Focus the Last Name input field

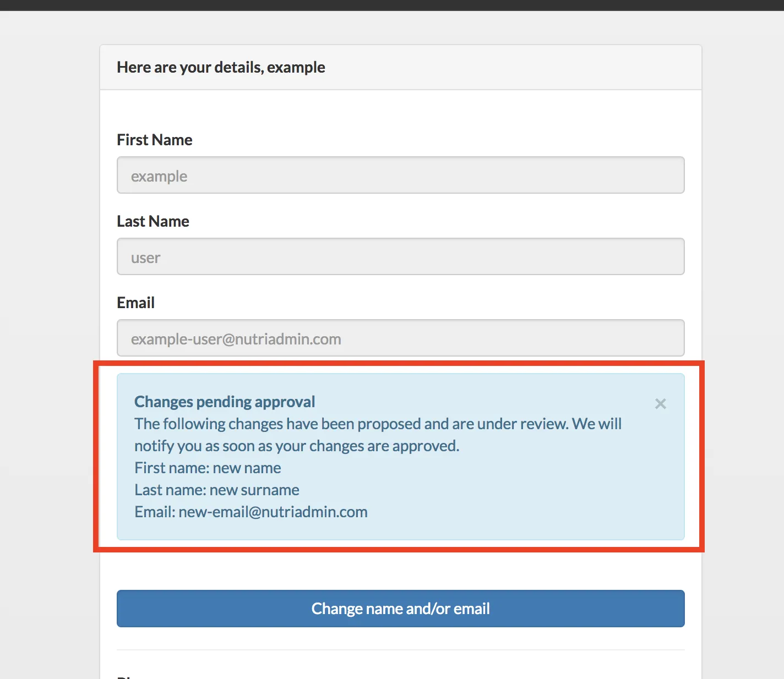tap(400, 257)
